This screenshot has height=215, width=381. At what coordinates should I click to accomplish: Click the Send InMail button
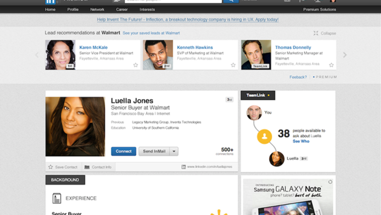pos(154,151)
